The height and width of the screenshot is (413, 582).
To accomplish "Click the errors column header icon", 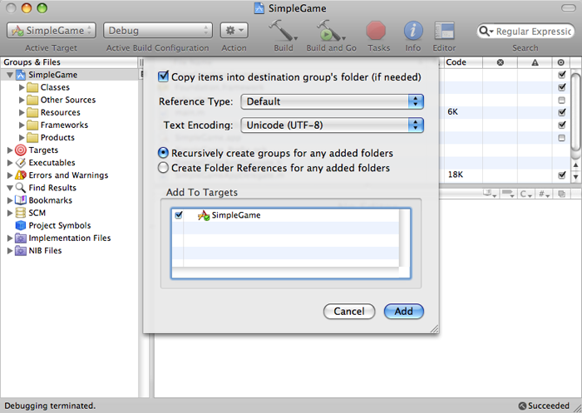I will [500, 62].
